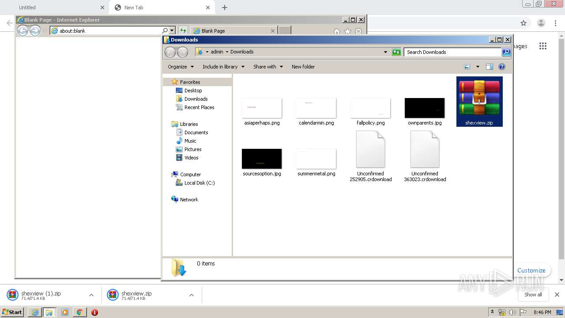Click volume icon in system tray

click(x=512, y=313)
